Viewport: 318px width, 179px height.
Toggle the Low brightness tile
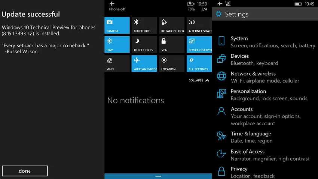tap(117, 44)
